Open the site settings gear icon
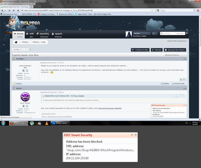This screenshot has height=168, width=201. point(187,33)
